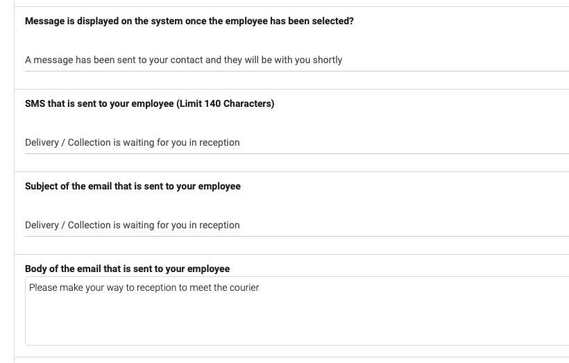The height and width of the screenshot is (363, 569).
Task: Click the on-screen confirmation message input field
Action: [x=297, y=60]
